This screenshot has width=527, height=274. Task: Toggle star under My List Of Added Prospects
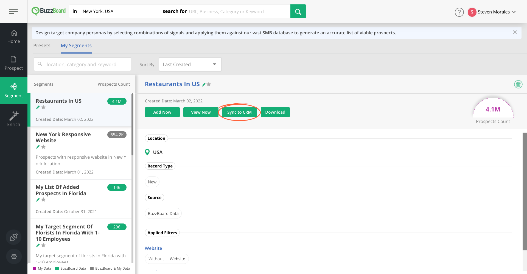[x=43, y=200]
